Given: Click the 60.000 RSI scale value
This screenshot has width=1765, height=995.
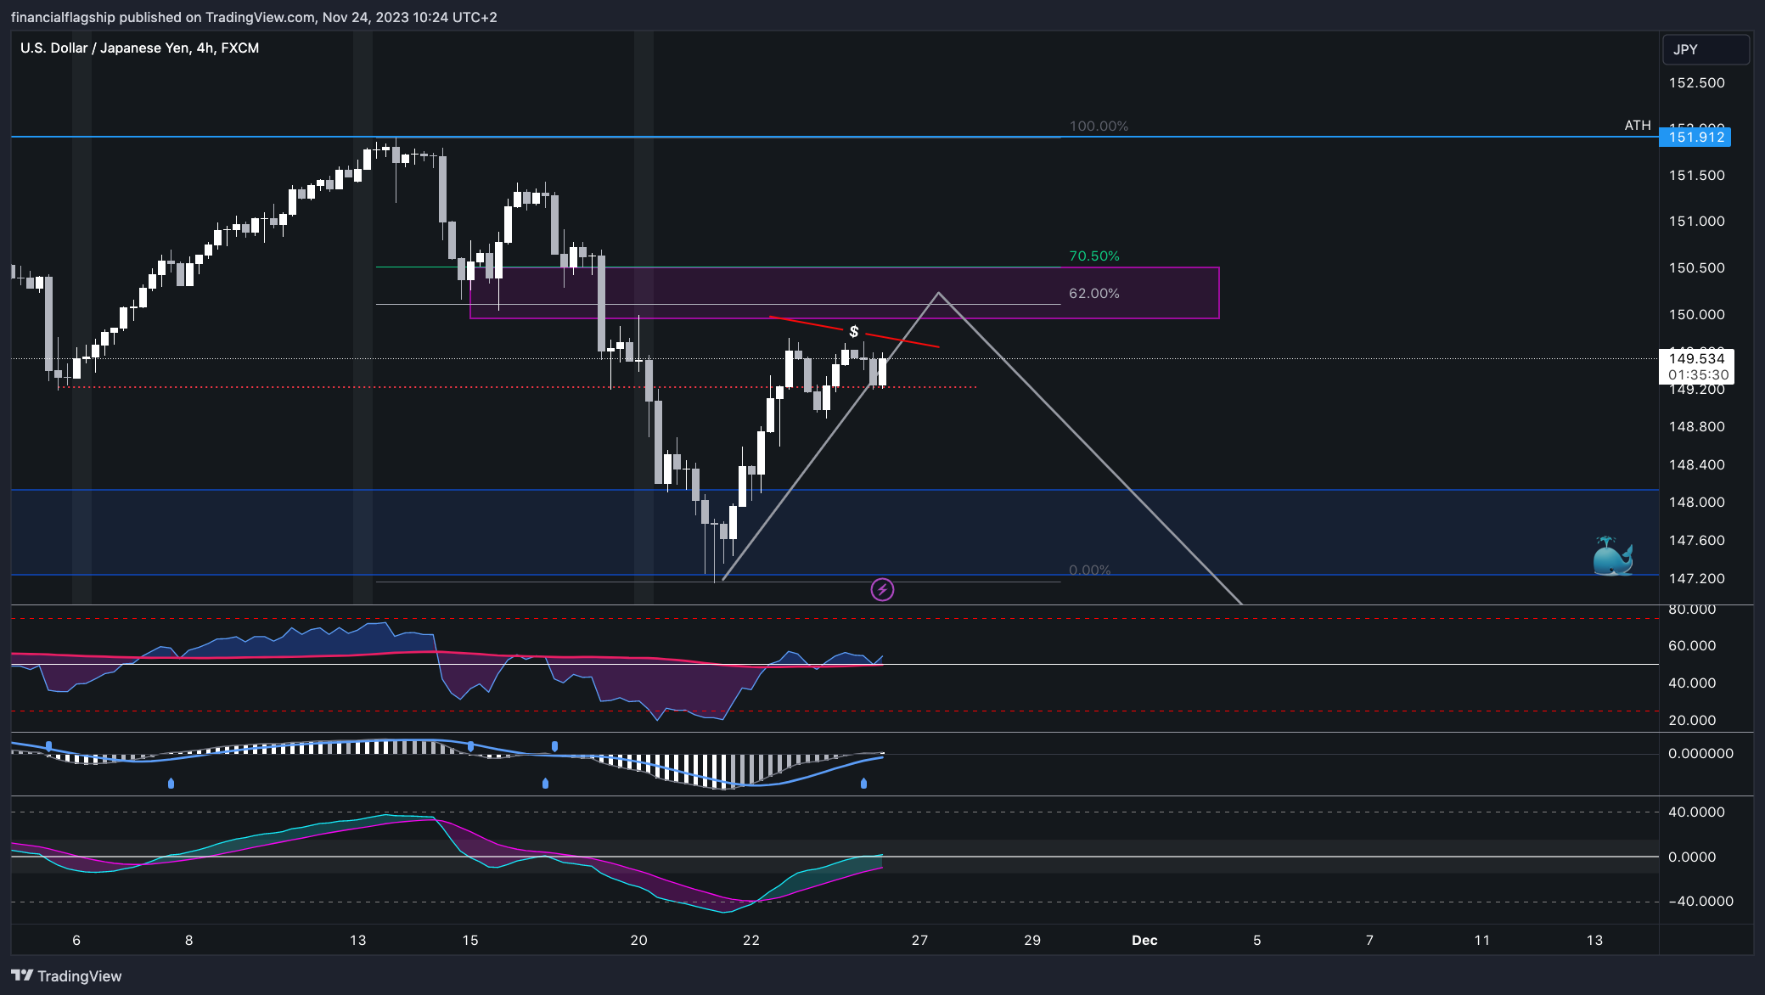Looking at the screenshot, I should [x=1692, y=645].
